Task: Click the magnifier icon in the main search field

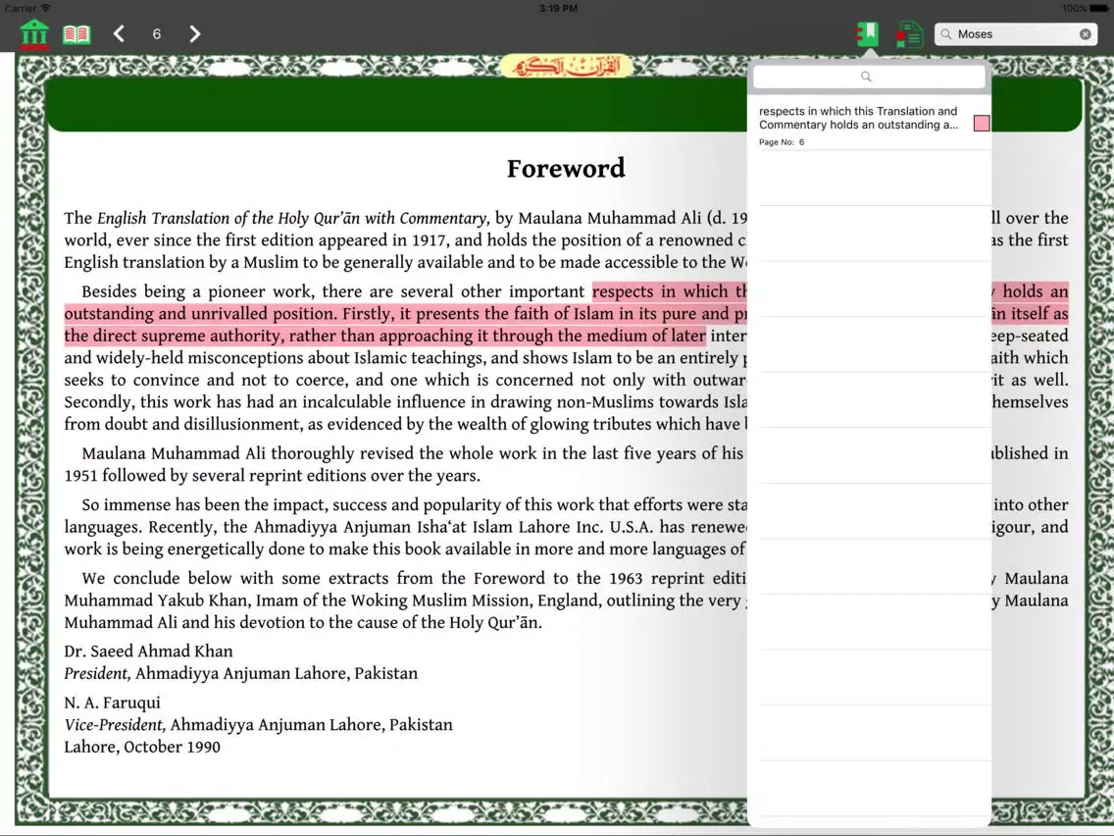Action: tap(946, 34)
